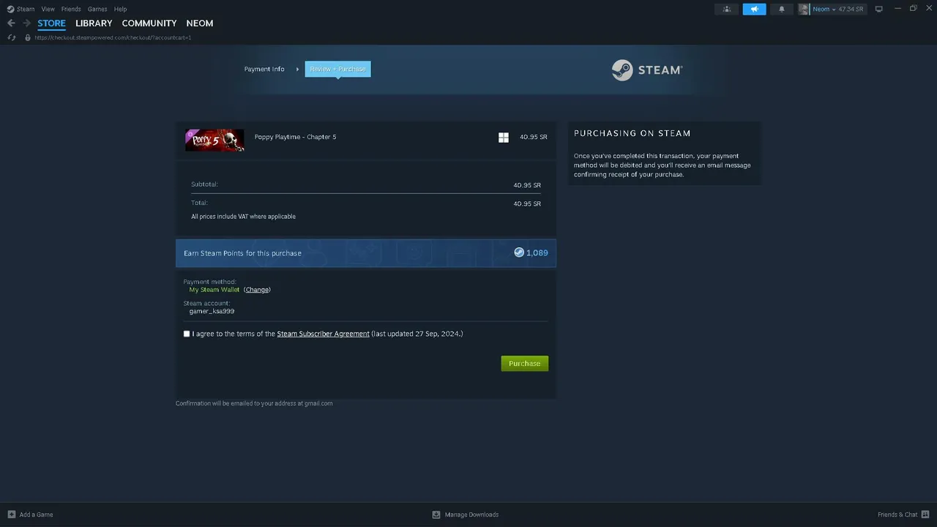Open the Steam Subscriber Agreement link

pos(323,334)
